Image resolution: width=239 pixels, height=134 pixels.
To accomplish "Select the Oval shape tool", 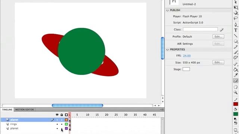I will [236, 41].
